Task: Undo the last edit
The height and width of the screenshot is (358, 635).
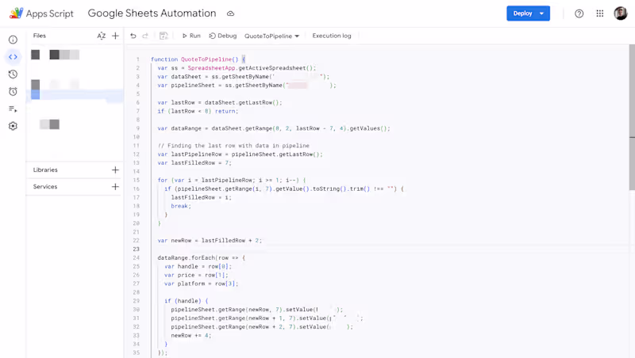Action: pyautogui.click(x=133, y=36)
